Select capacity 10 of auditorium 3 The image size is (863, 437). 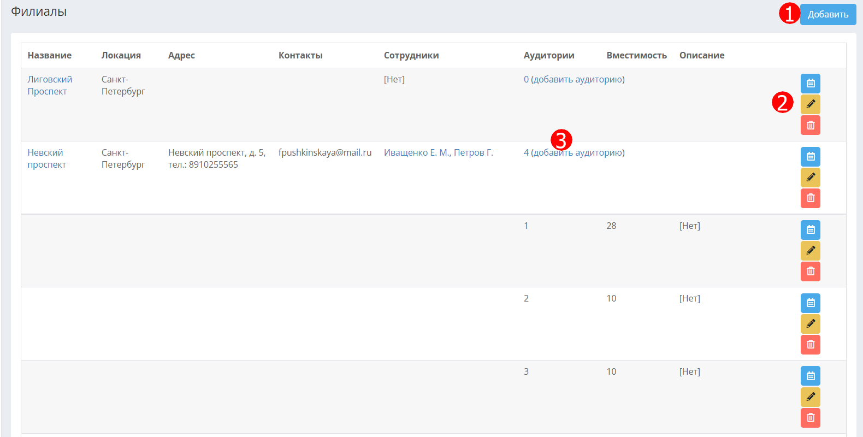pyautogui.click(x=611, y=371)
